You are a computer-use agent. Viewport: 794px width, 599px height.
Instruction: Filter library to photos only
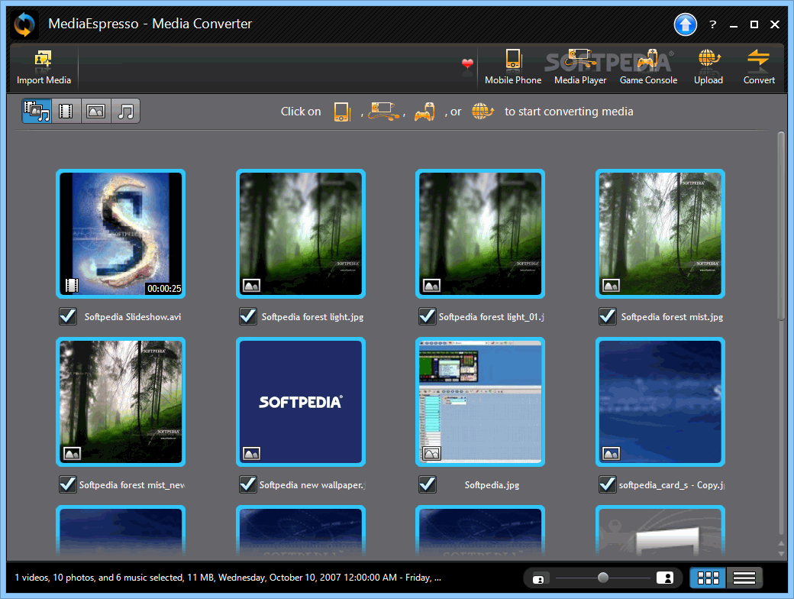[95, 111]
